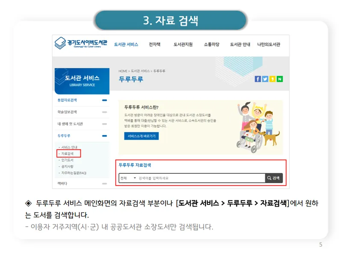The height and width of the screenshot is (254, 342).
Task: Select 자료검색 in the sidebar submenu
Action: (68, 154)
